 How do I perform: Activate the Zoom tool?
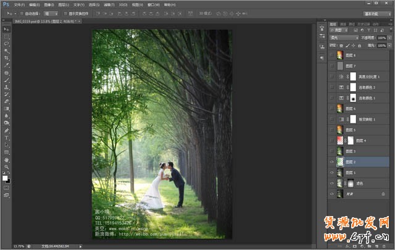(6, 166)
